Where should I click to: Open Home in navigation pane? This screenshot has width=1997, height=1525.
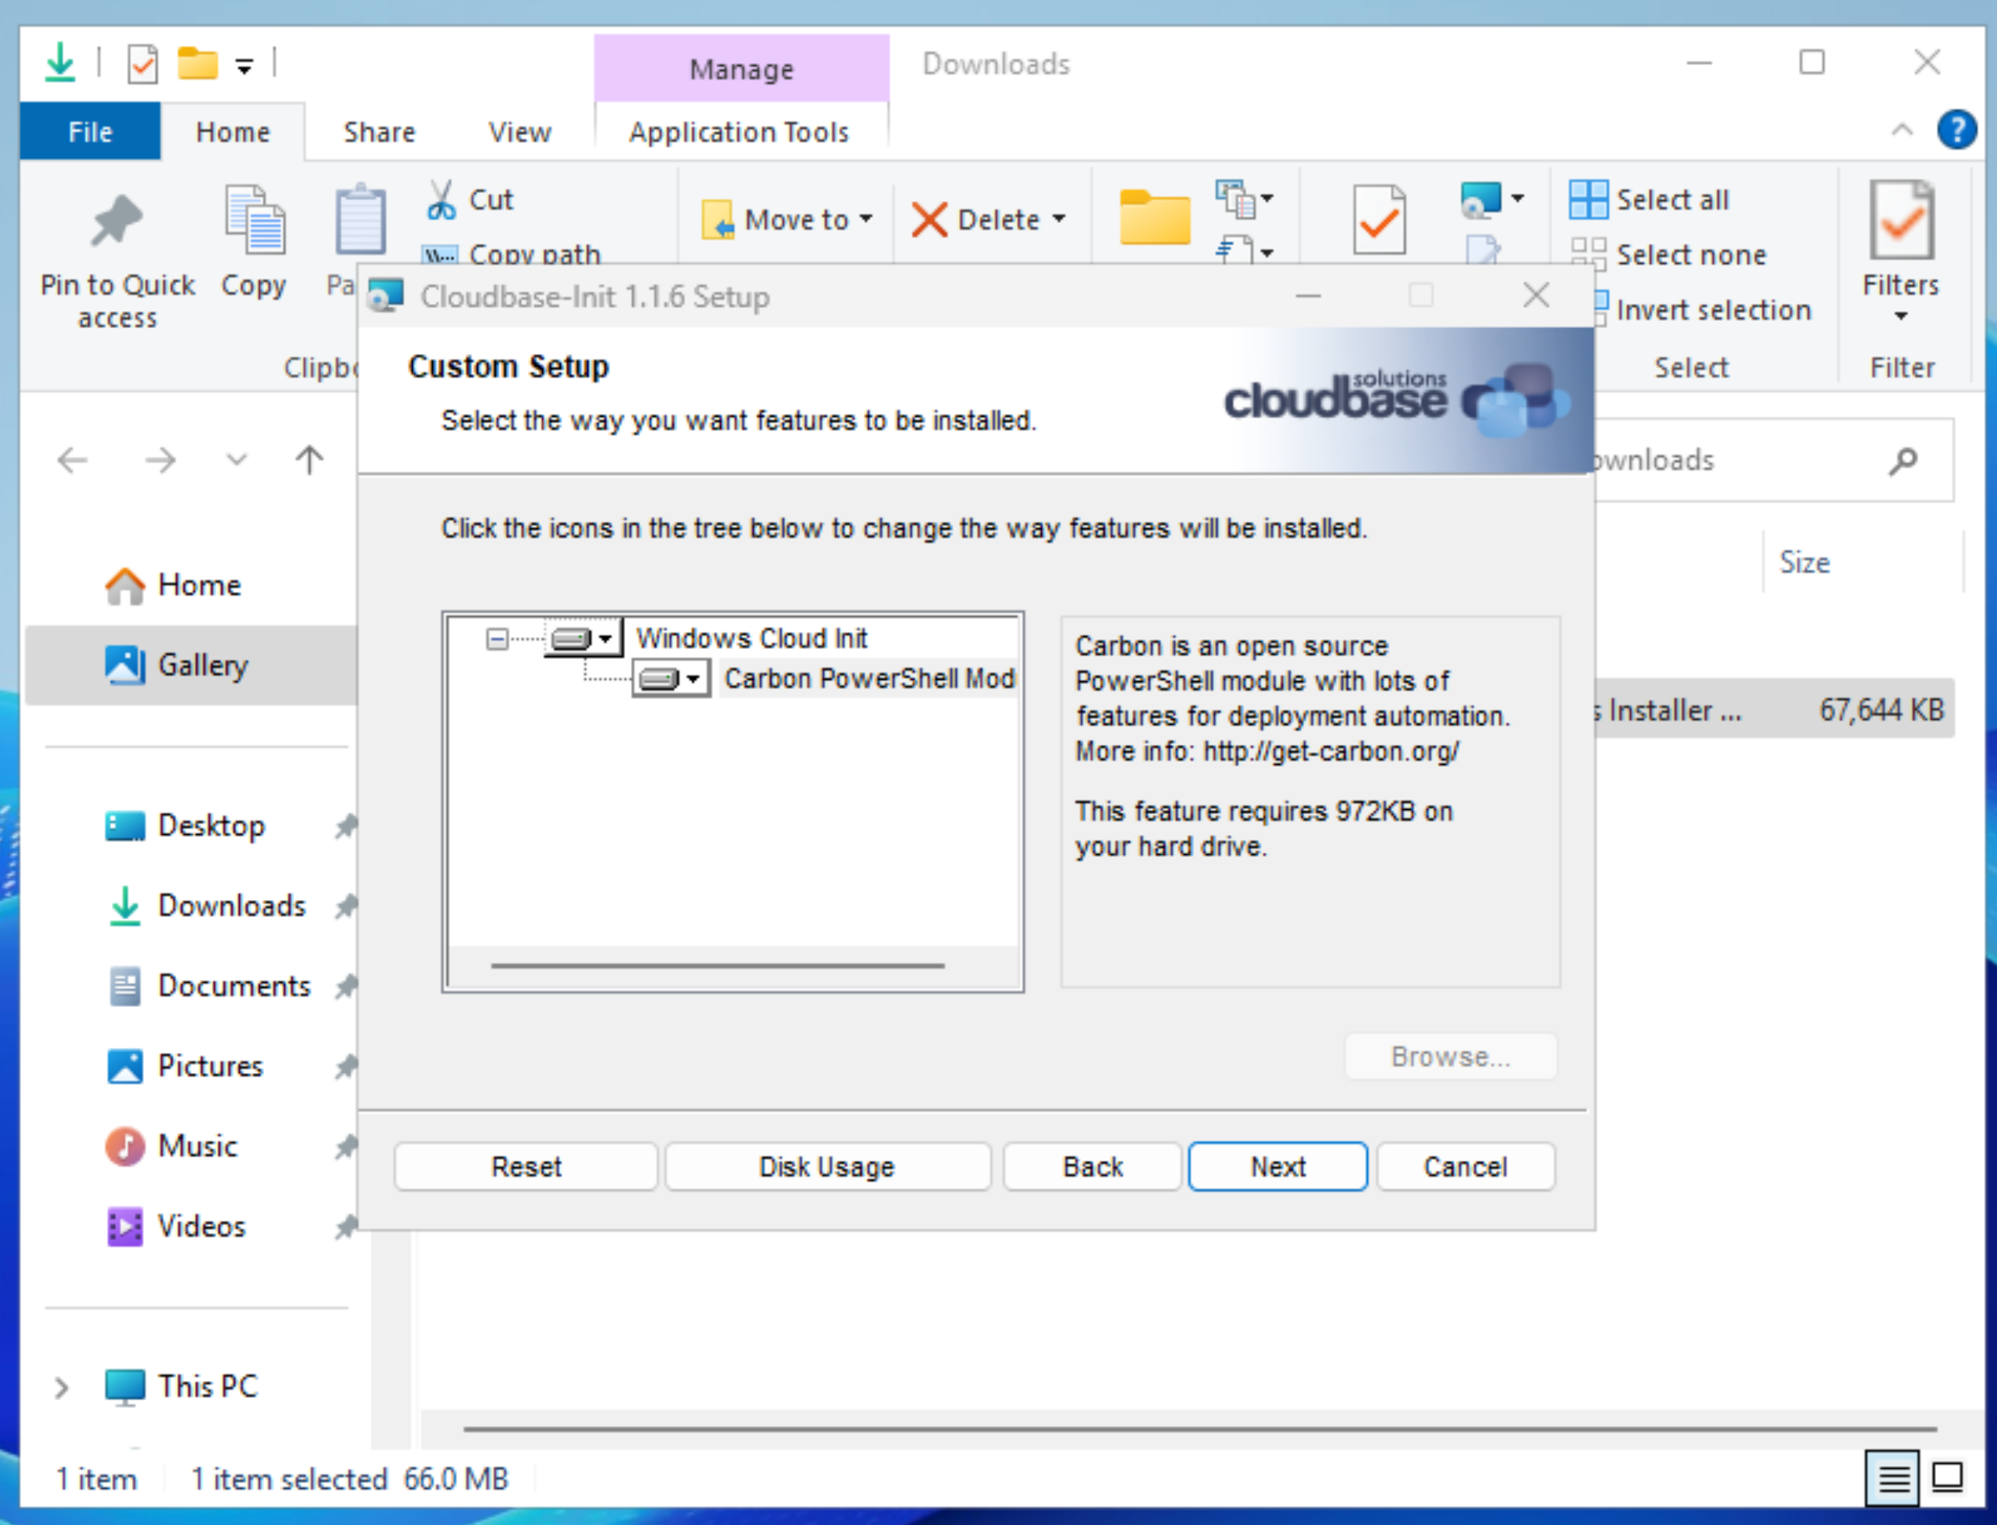pos(172,586)
